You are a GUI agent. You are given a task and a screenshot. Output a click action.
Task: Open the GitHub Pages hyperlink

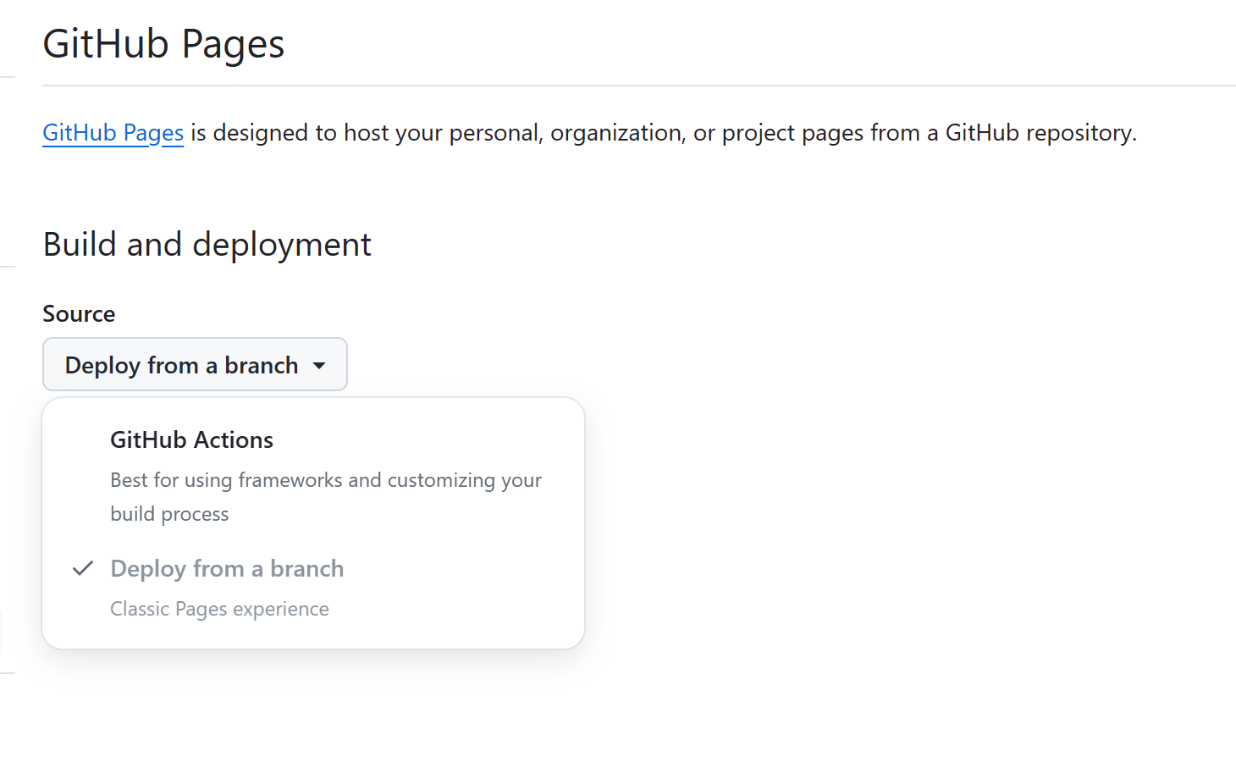(x=113, y=133)
